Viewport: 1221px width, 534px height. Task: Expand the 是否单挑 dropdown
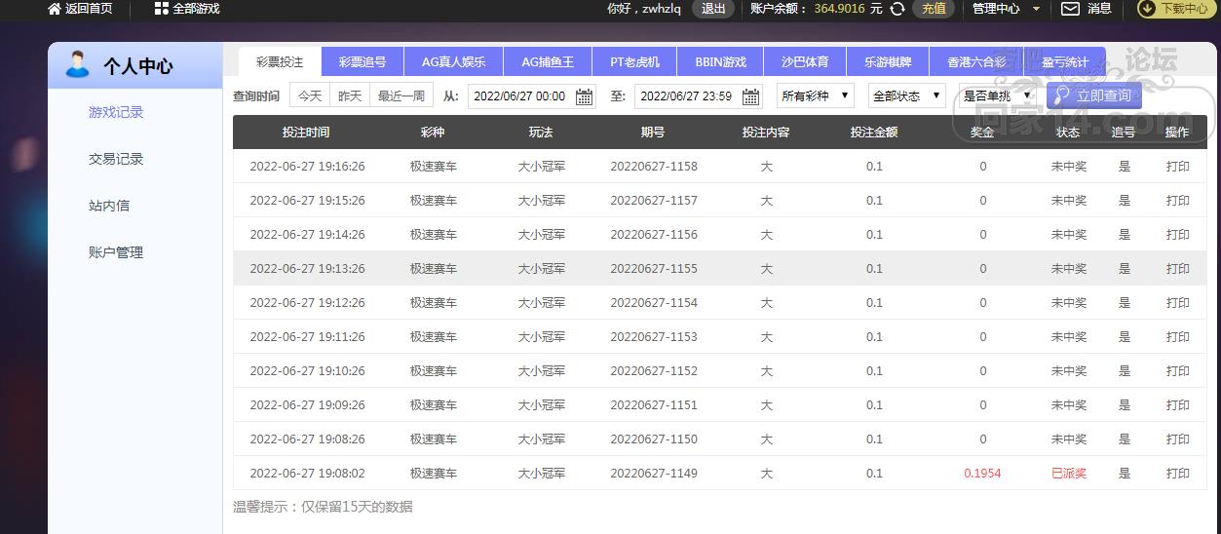click(x=997, y=95)
